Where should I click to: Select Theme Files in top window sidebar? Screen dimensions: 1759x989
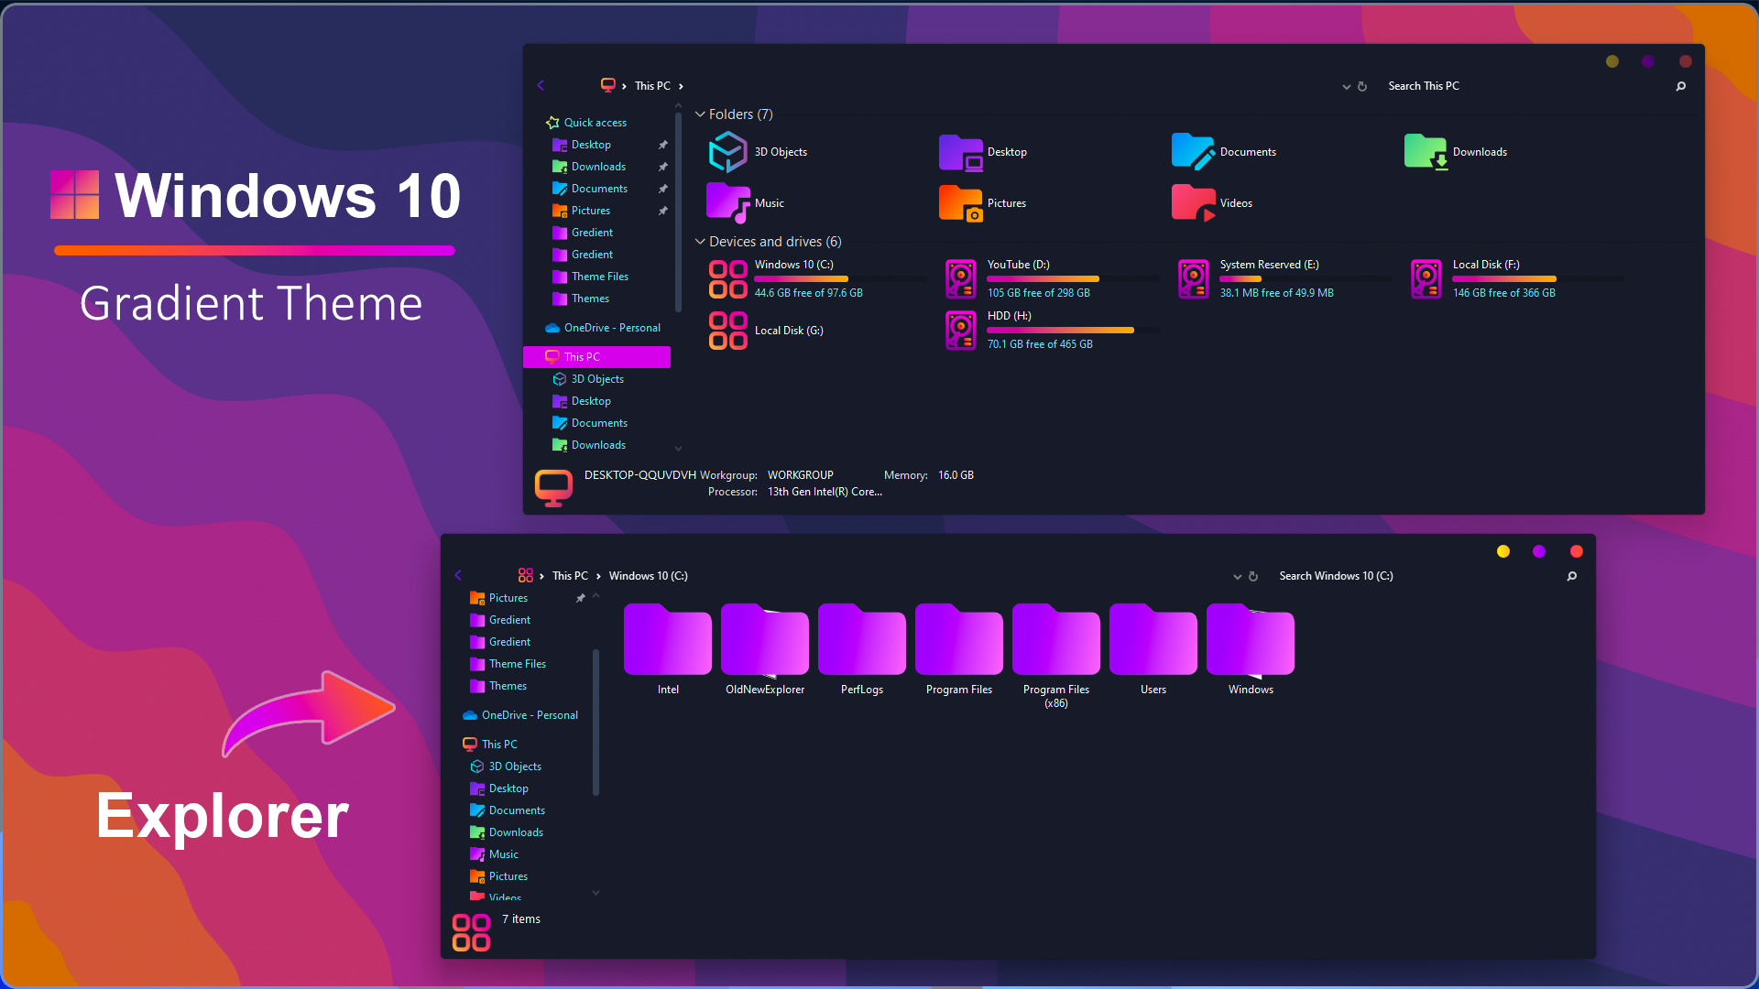600,277
